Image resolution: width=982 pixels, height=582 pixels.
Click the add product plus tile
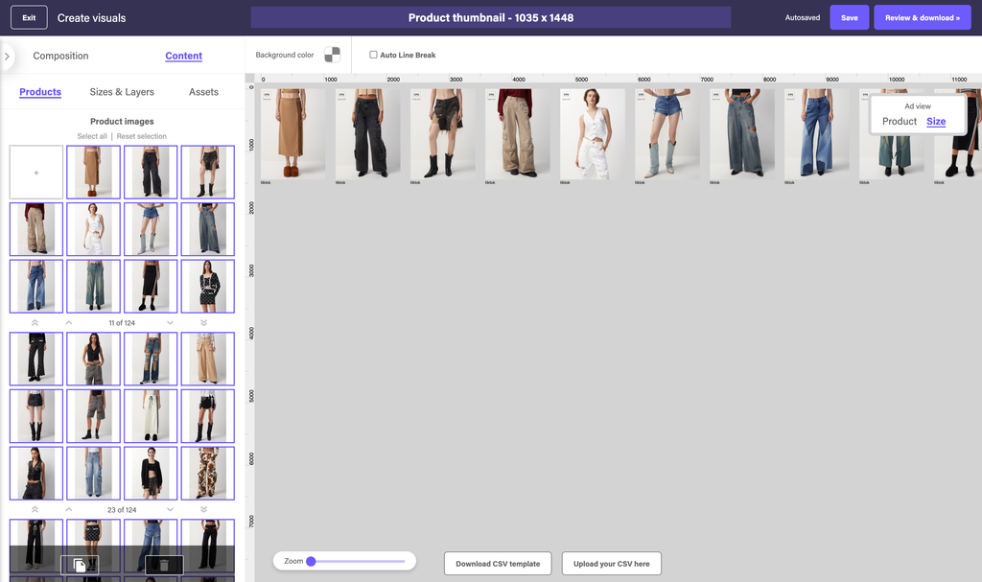click(36, 173)
